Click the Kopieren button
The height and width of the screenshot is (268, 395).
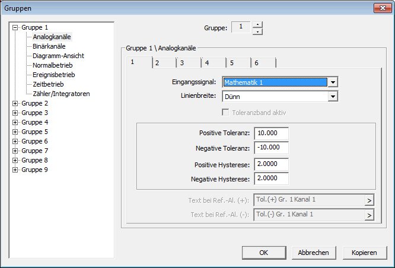(x=364, y=253)
